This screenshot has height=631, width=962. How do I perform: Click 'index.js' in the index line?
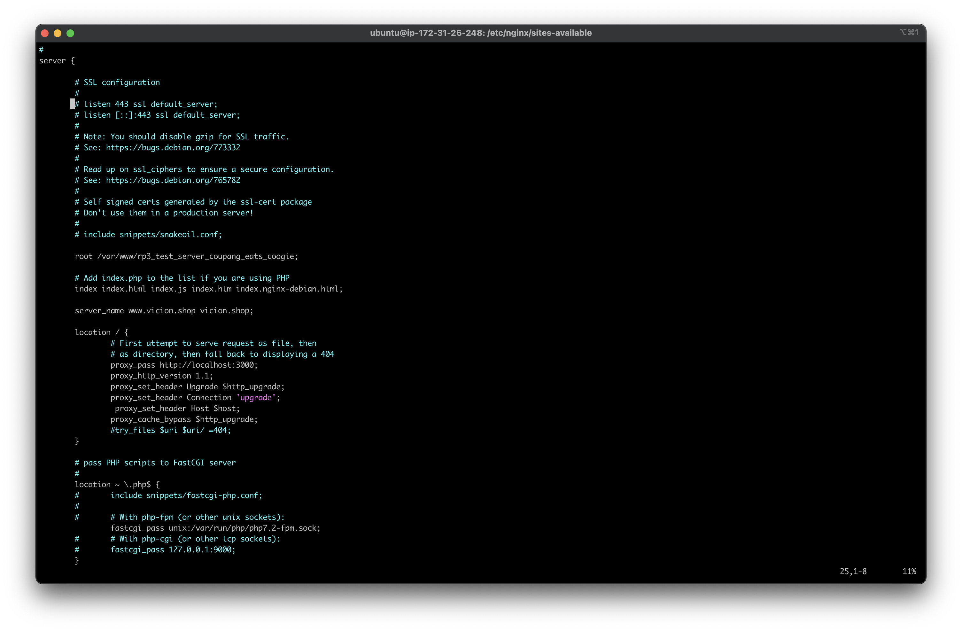168,289
